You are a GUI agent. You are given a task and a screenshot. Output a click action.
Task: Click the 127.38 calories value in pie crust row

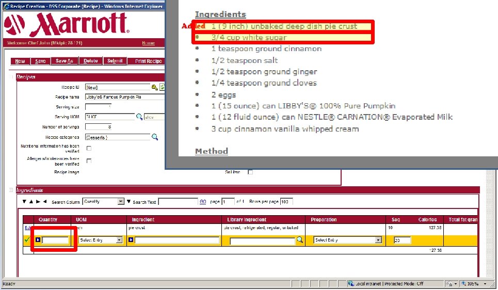(435, 228)
